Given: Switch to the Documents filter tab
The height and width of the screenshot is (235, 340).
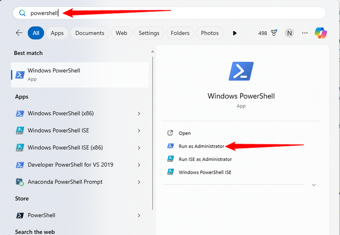Looking at the screenshot, I should [x=90, y=33].
